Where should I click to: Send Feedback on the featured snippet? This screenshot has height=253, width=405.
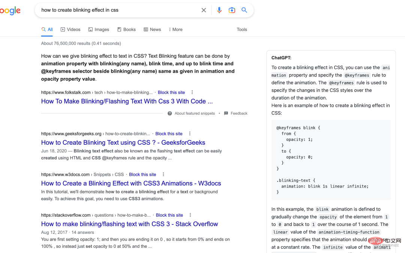(235, 113)
